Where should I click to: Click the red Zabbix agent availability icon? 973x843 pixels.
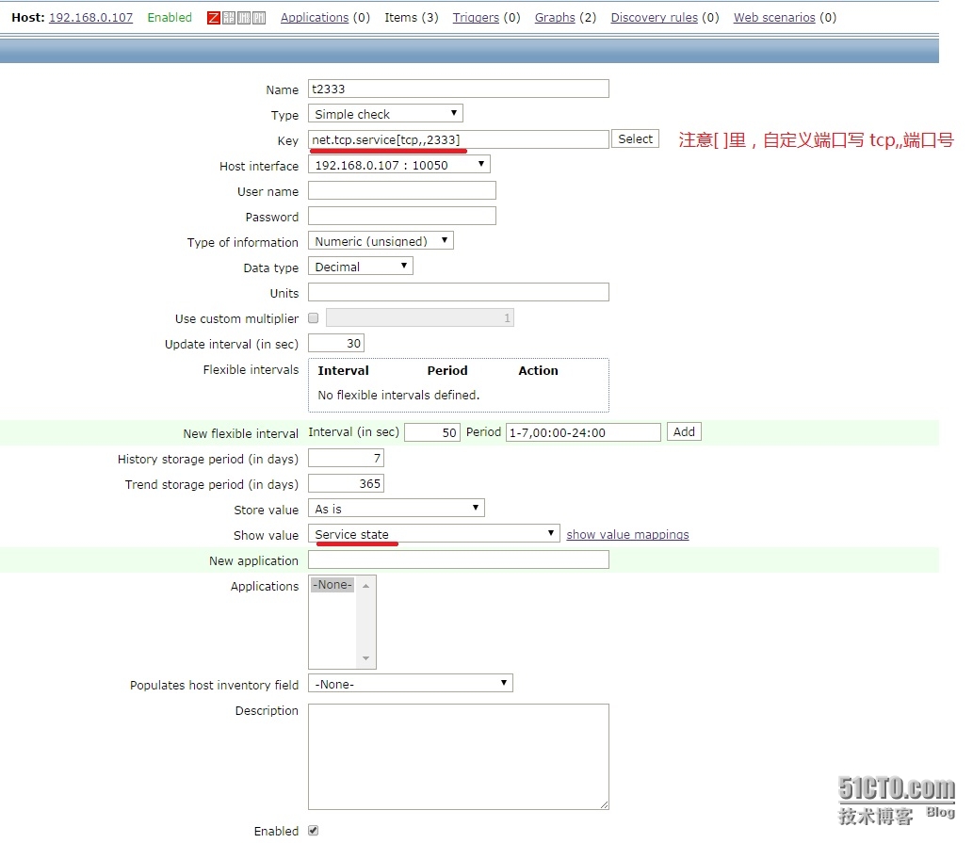point(214,18)
